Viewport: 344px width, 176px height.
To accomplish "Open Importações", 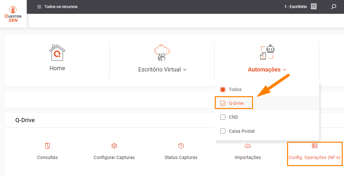I will pyautogui.click(x=248, y=157).
